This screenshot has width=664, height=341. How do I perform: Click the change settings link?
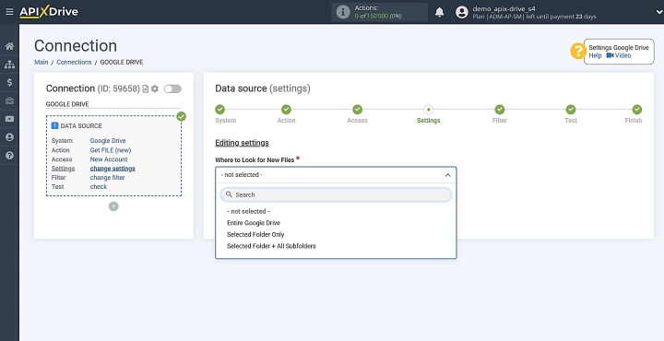click(113, 169)
